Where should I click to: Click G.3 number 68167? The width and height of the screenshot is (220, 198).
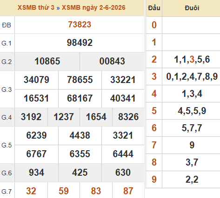(x=80, y=98)
